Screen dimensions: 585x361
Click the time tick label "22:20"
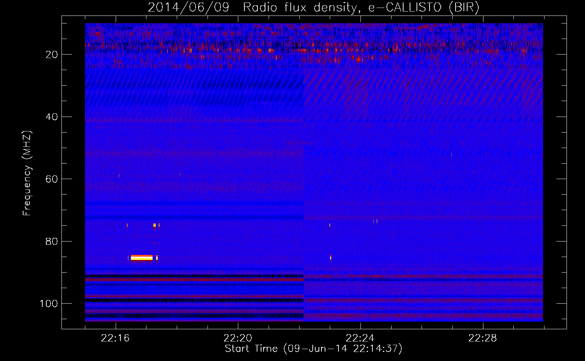pyautogui.click(x=238, y=338)
